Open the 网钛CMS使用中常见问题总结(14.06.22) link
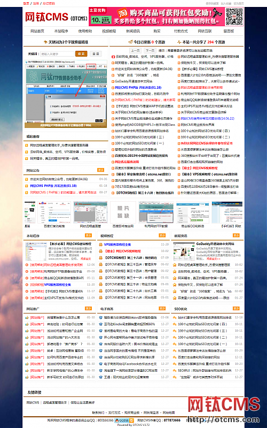The height and width of the screenshot is (428, 267). tap(207, 118)
